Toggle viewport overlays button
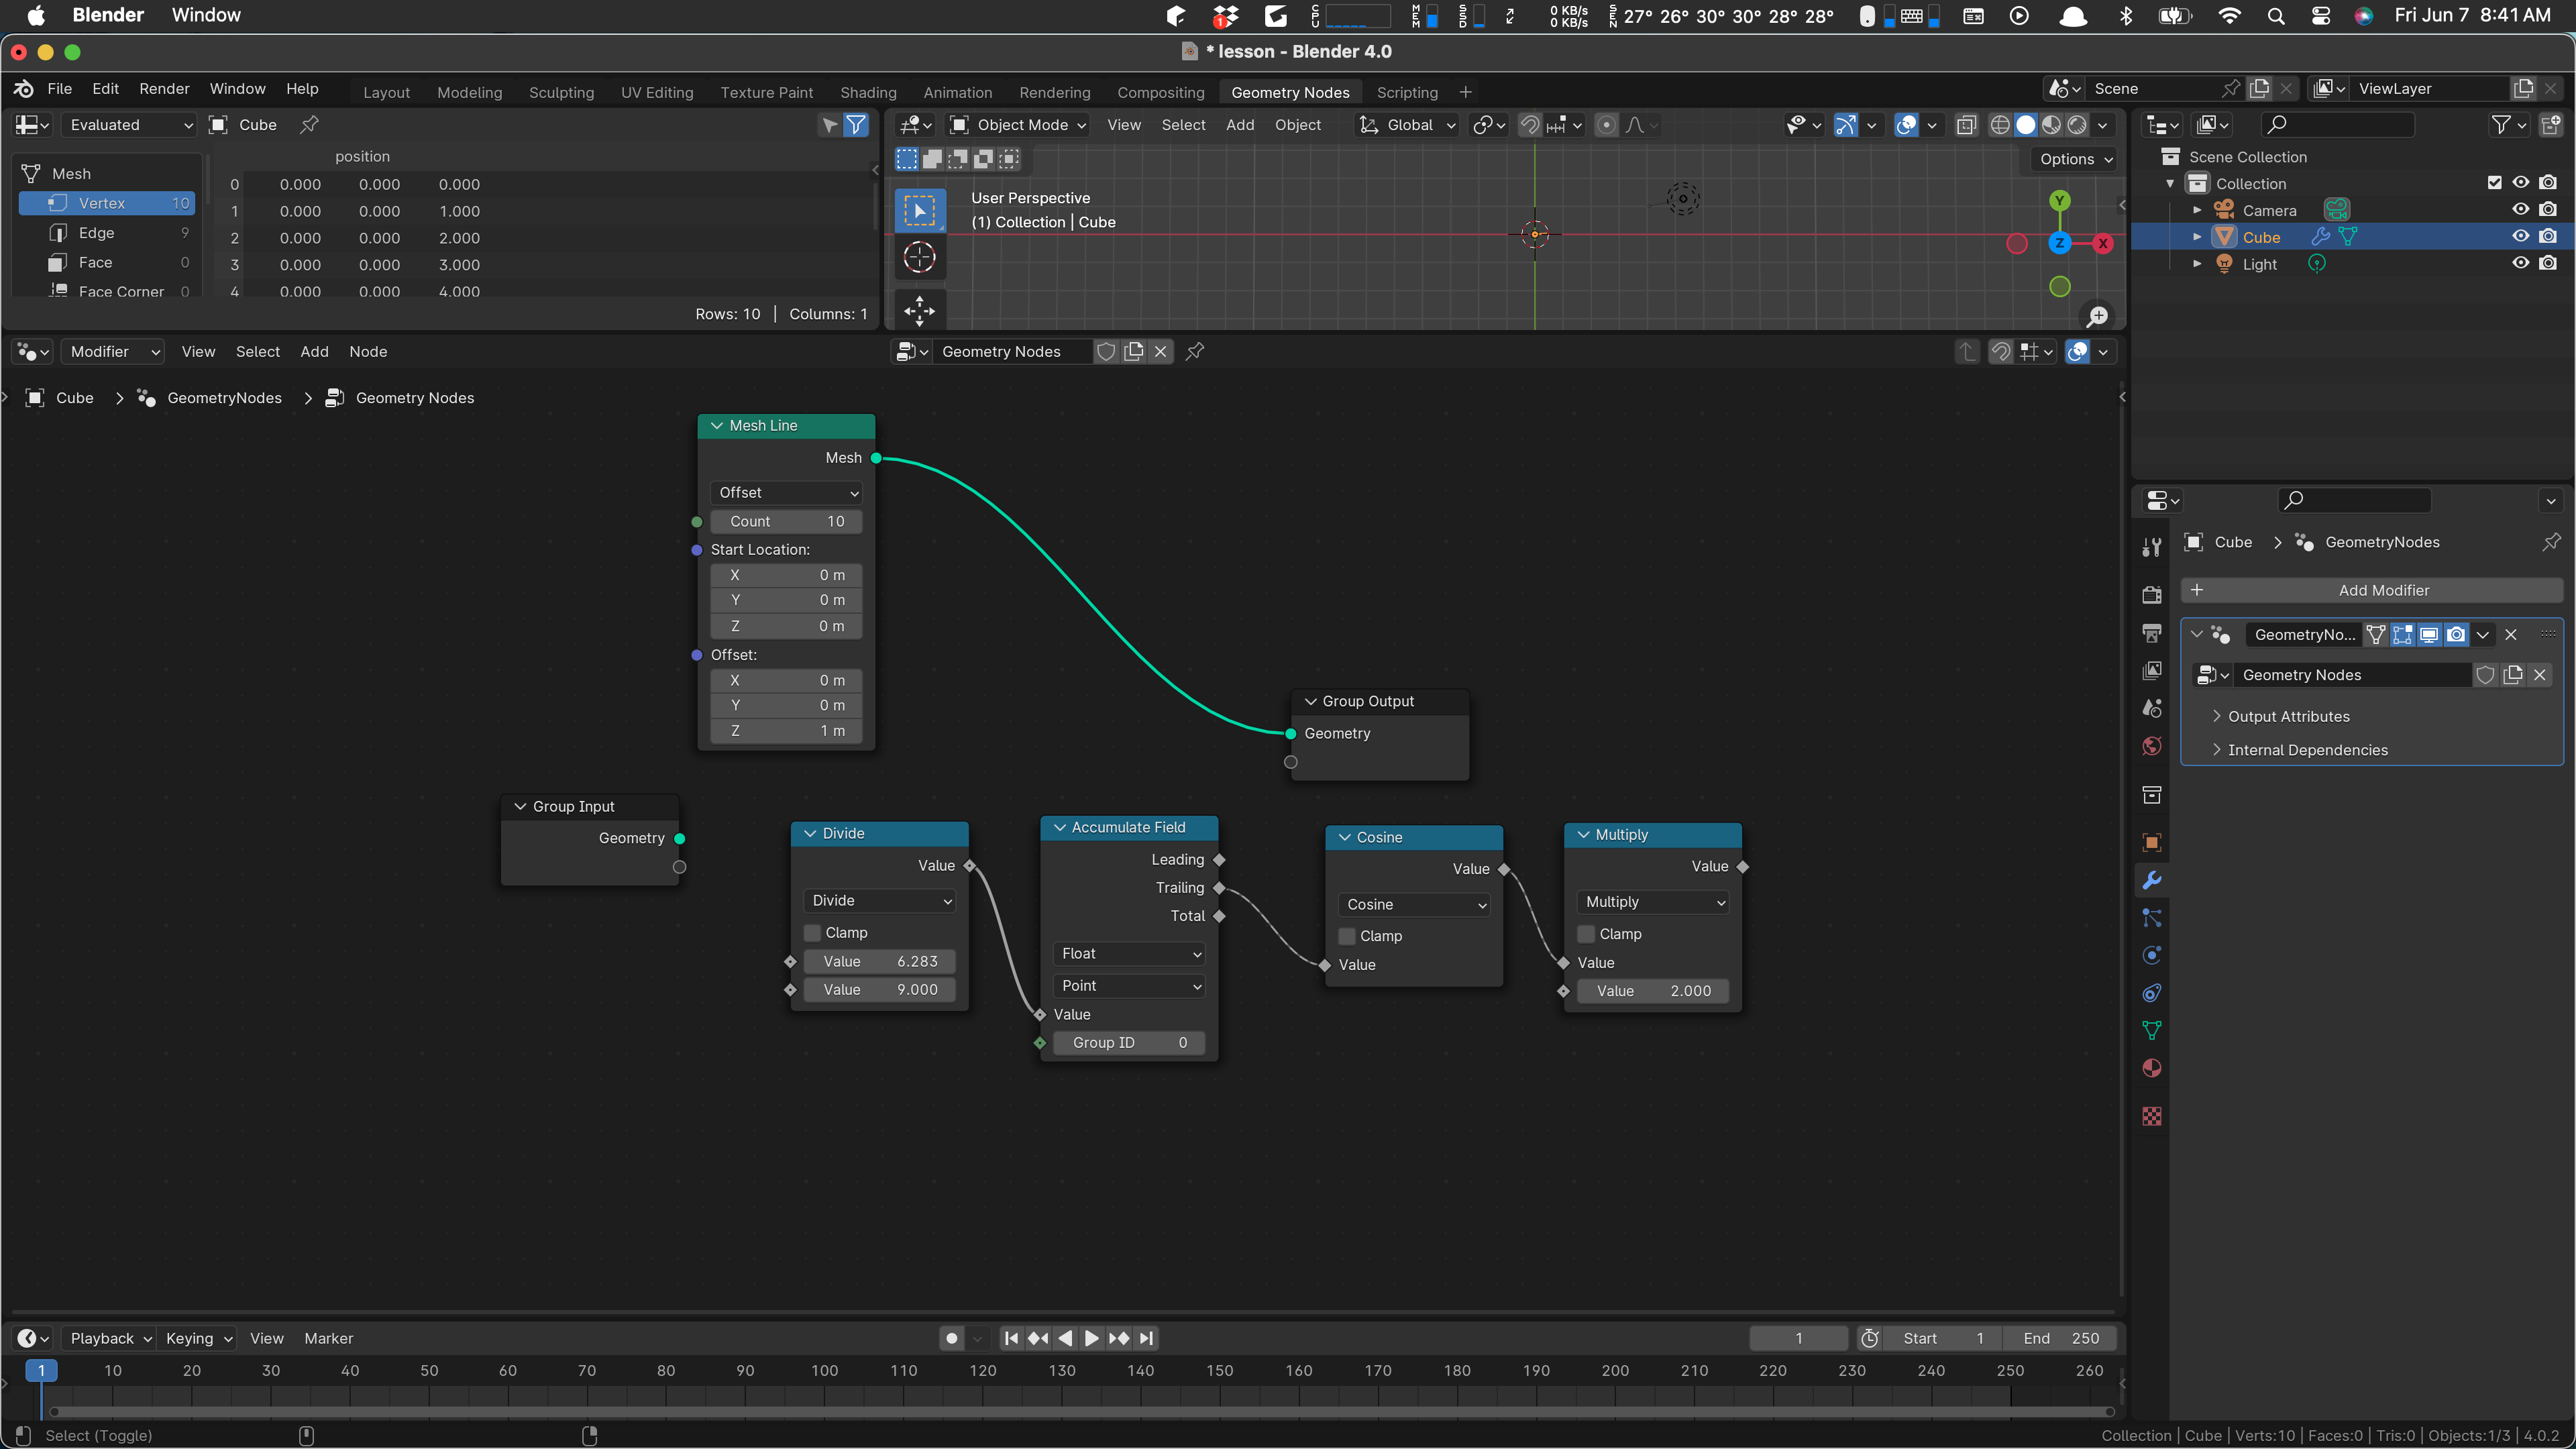 (x=1906, y=125)
